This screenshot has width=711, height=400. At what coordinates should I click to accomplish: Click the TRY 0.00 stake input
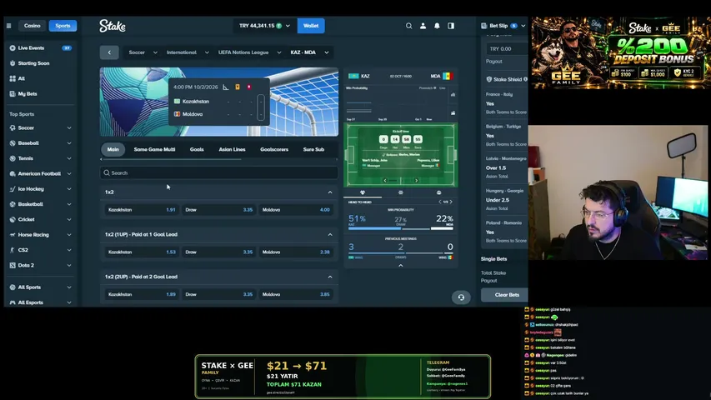(507, 49)
